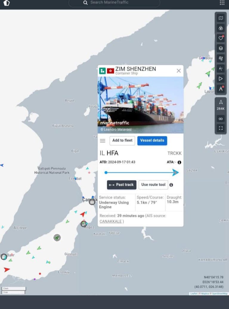Screen dimensions: 229x309
Task: Click the MarineTraffic logo icon
Action: (x=7, y=3)
